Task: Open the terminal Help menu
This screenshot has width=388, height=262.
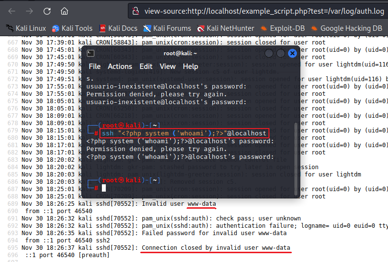Action: pyautogui.click(x=190, y=66)
